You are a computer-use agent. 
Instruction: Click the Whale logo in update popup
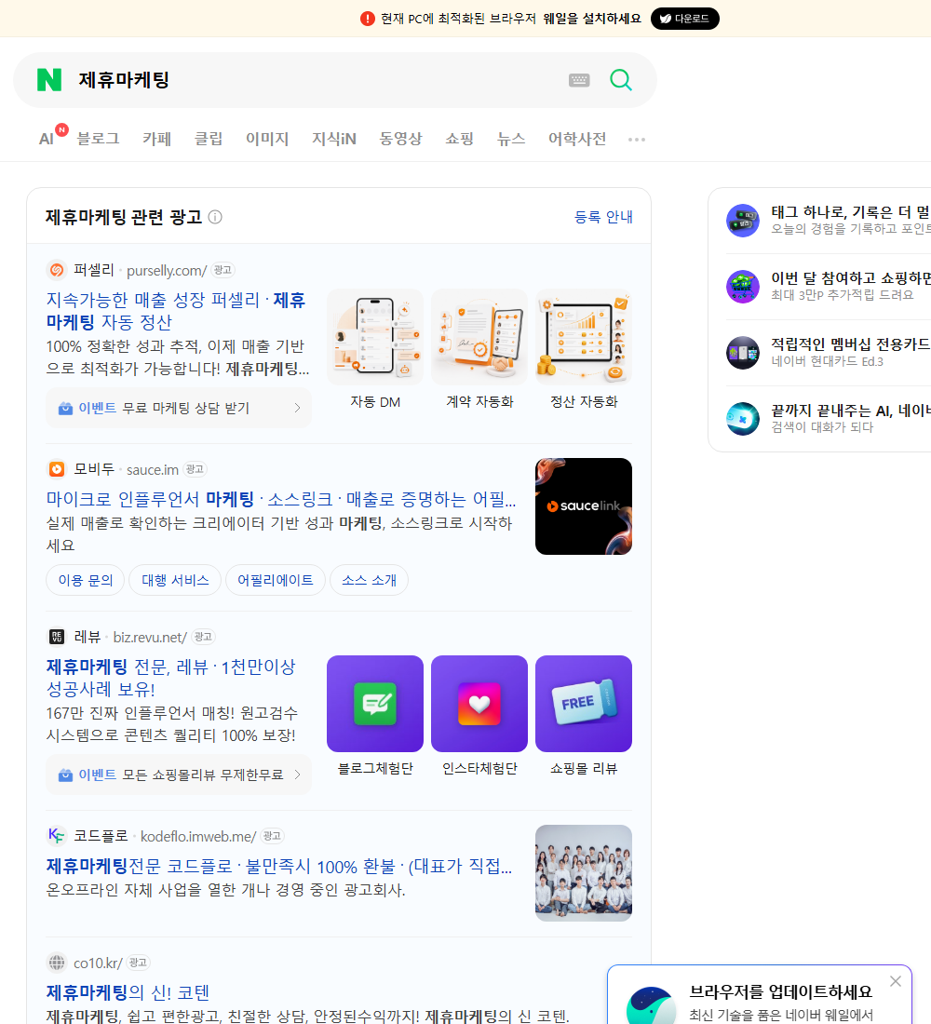click(x=651, y=1005)
